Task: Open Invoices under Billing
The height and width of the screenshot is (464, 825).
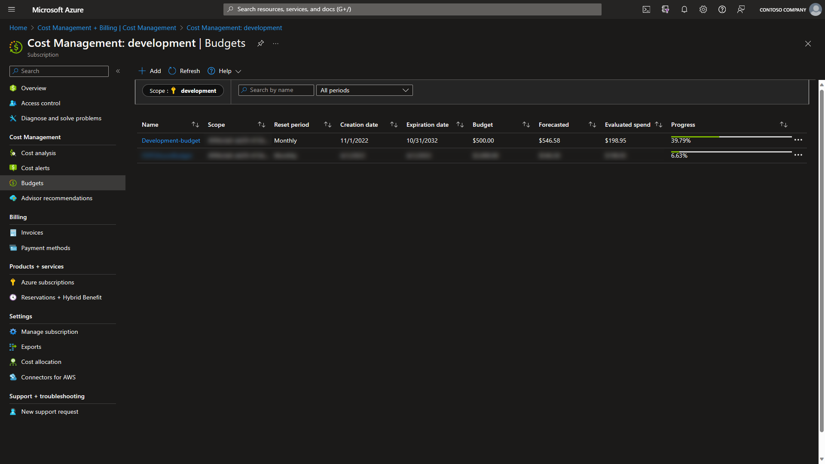Action: [x=32, y=232]
